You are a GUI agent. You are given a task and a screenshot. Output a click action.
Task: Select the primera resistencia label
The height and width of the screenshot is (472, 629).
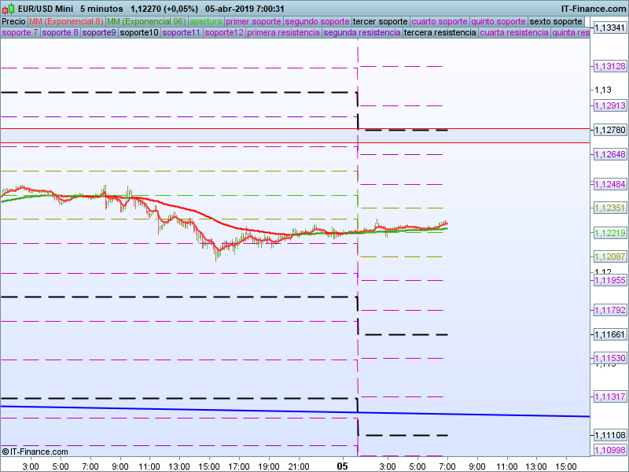[x=284, y=33]
